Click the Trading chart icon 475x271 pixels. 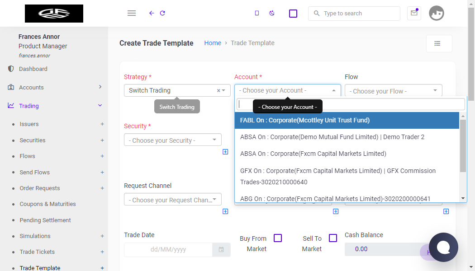pyautogui.click(x=11, y=106)
